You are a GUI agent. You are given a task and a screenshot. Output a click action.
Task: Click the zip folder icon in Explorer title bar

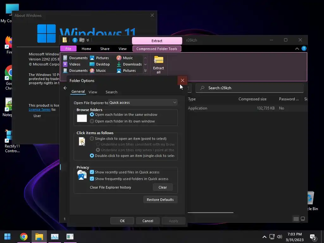coord(65,40)
